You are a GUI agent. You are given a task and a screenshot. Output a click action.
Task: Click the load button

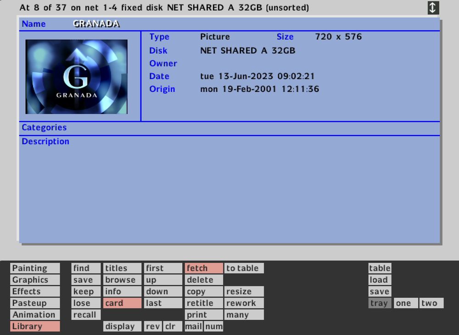[380, 280]
